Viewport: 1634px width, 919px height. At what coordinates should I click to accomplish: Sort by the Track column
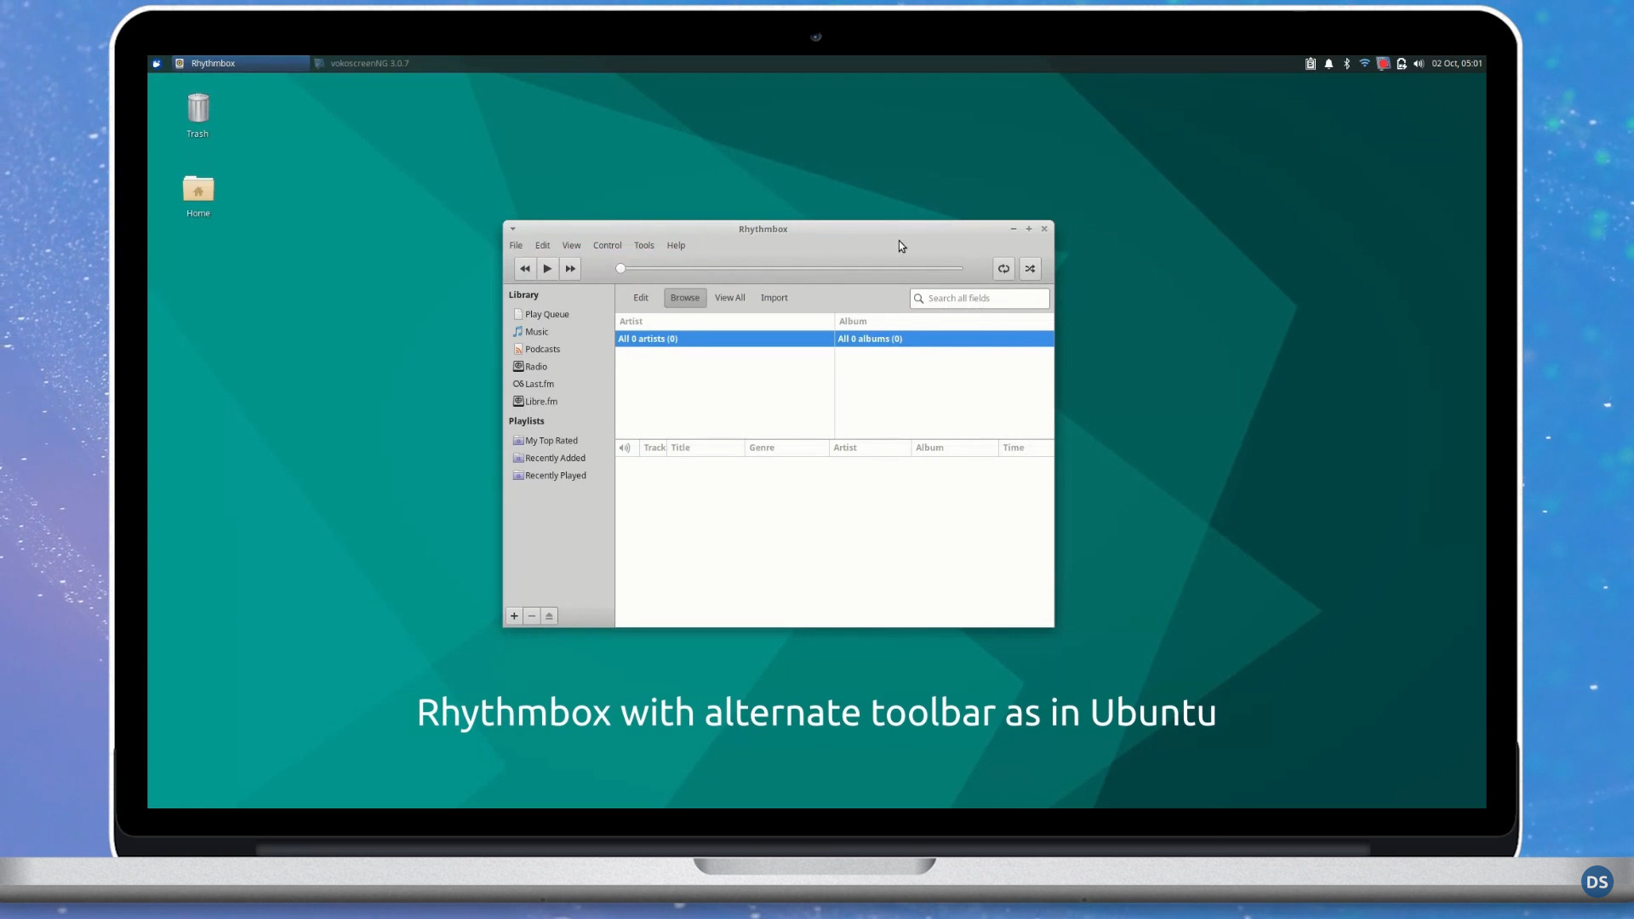tap(654, 448)
